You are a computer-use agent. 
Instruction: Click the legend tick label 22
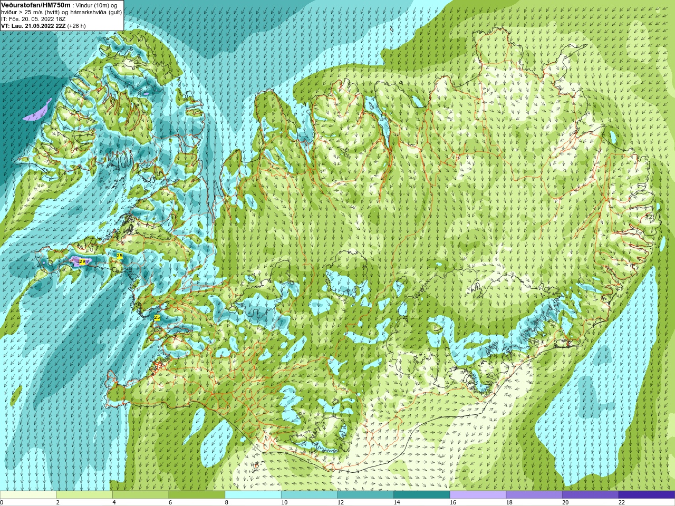(x=622, y=502)
